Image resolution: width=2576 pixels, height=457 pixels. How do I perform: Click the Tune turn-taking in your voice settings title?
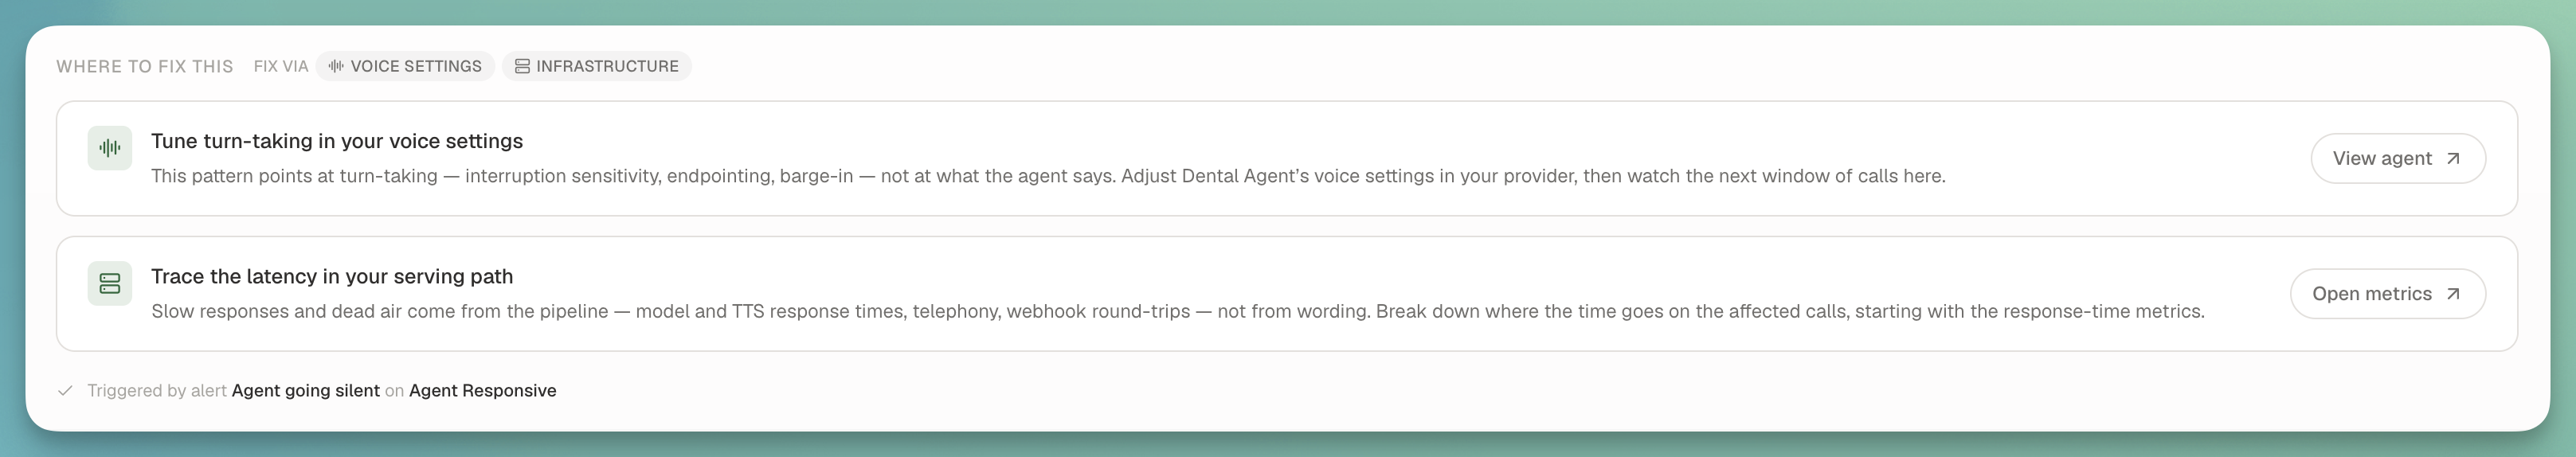(337, 141)
